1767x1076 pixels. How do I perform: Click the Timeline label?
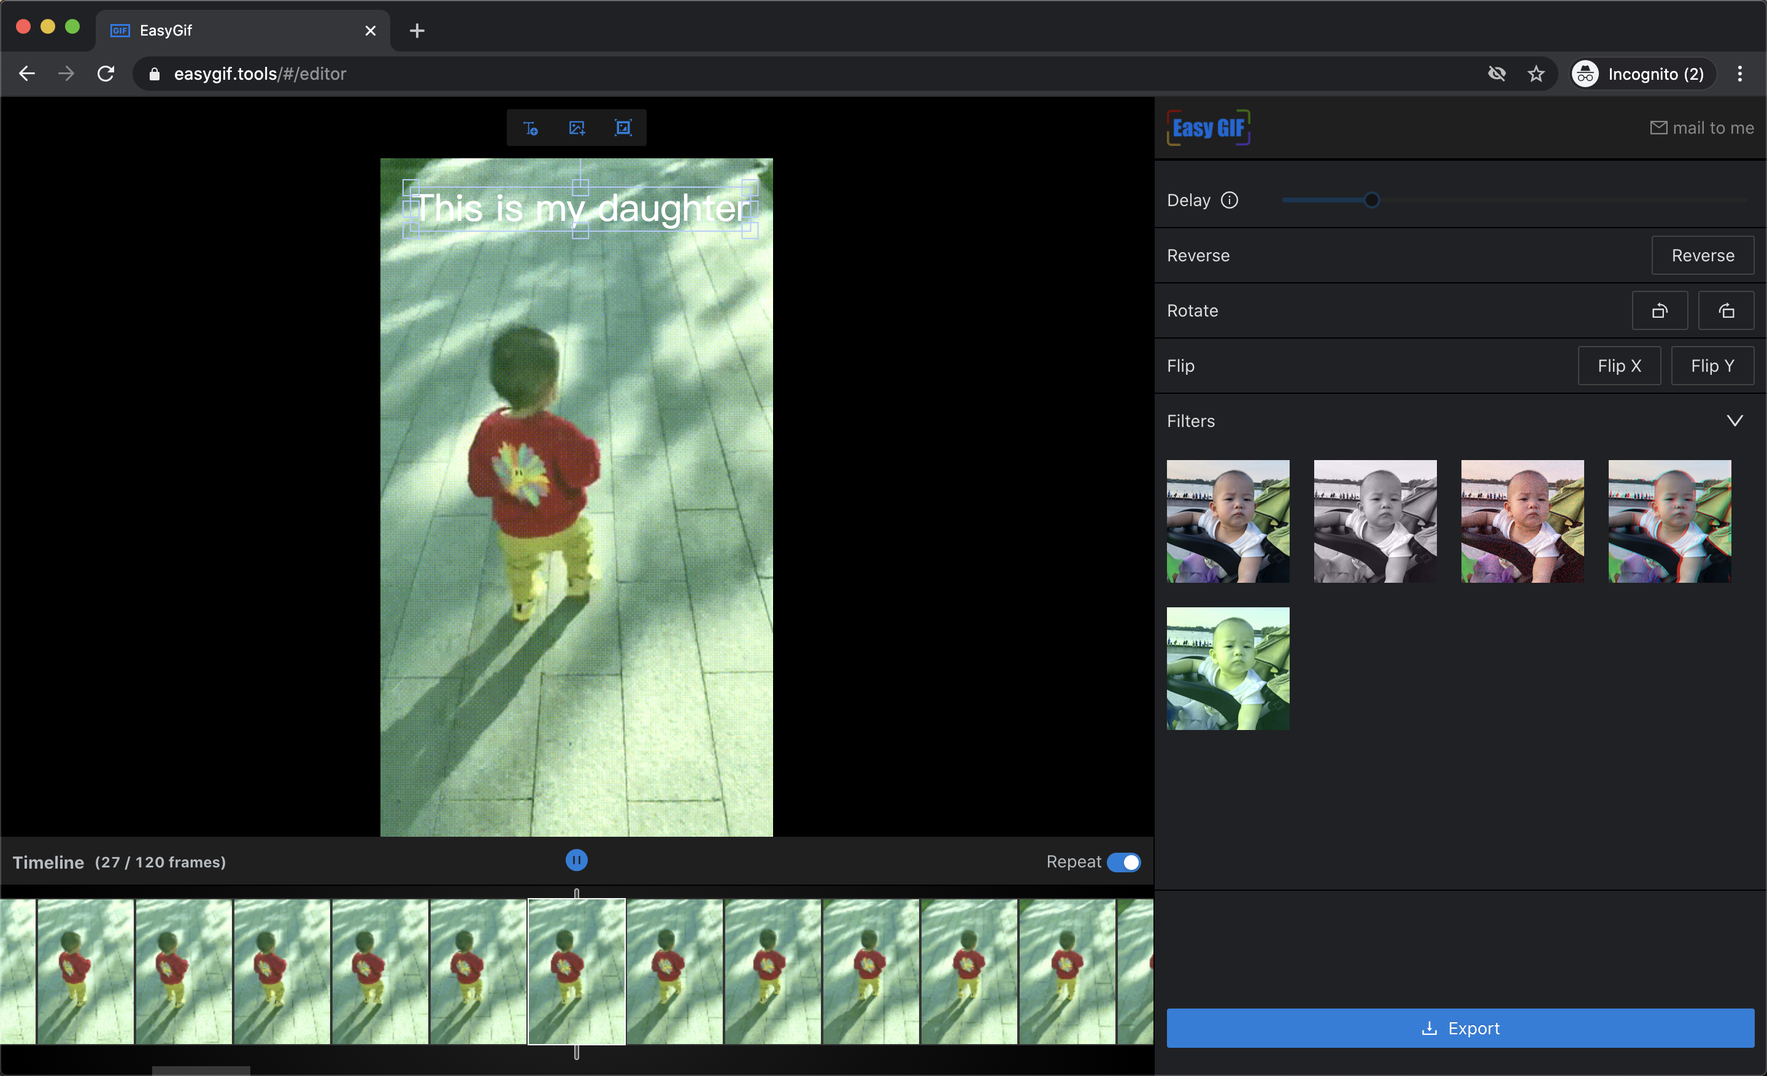tap(47, 863)
